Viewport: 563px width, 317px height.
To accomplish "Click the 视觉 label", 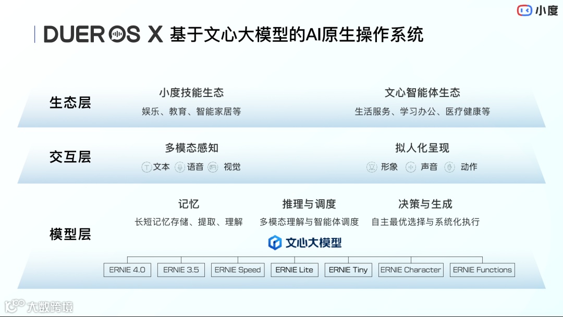I will (232, 167).
